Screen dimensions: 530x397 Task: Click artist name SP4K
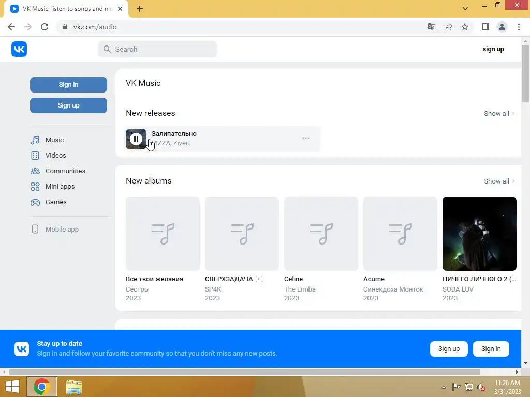tap(213, 289)
